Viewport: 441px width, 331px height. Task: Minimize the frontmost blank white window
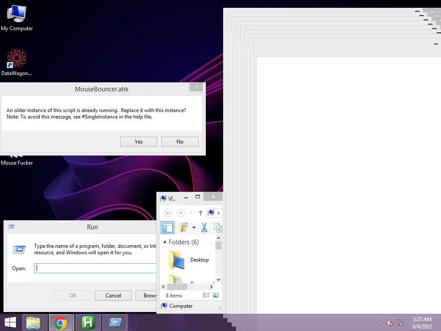click(436, 44)
